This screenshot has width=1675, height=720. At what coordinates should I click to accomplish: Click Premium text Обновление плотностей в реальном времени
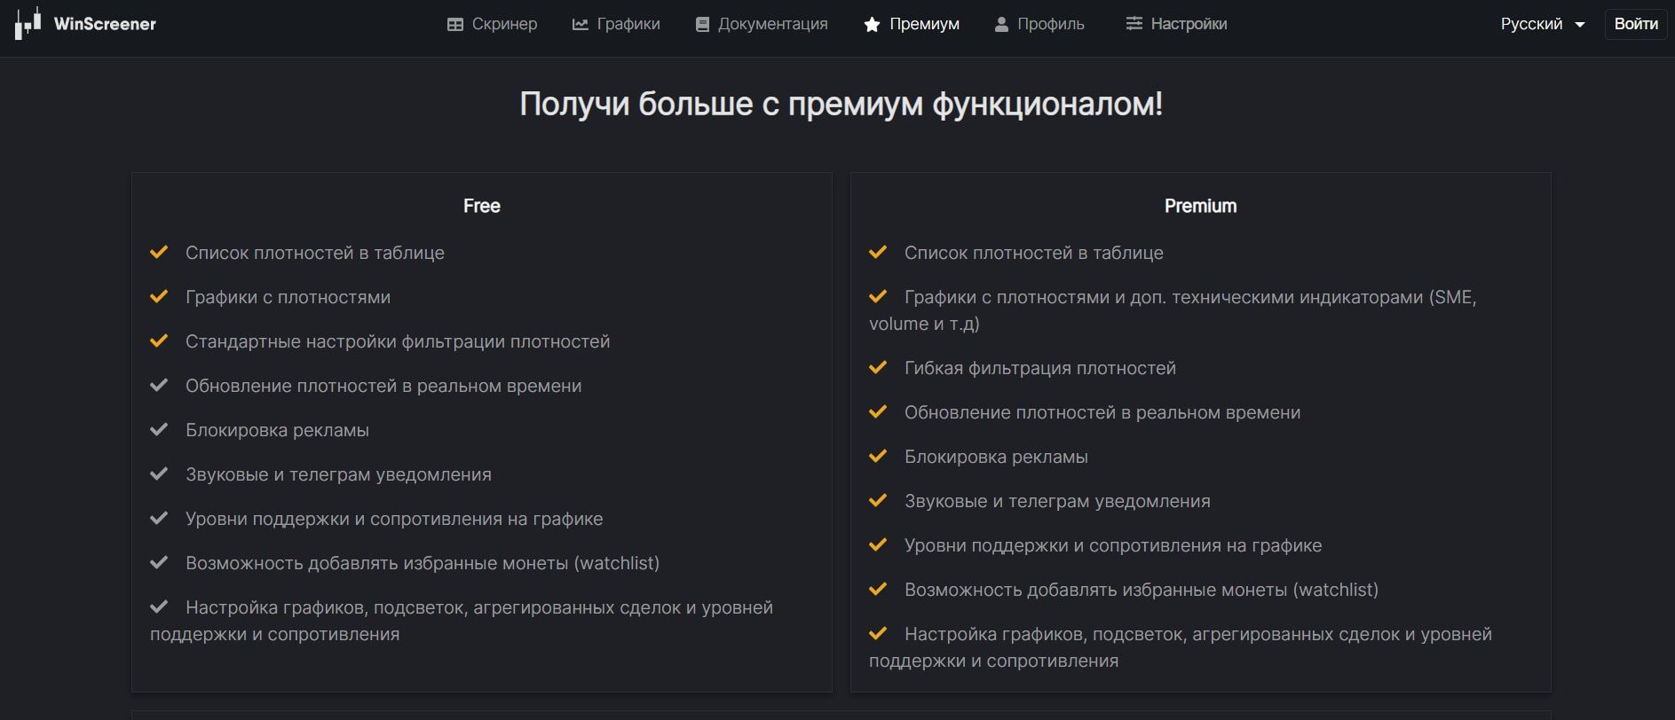point(1102,412)
